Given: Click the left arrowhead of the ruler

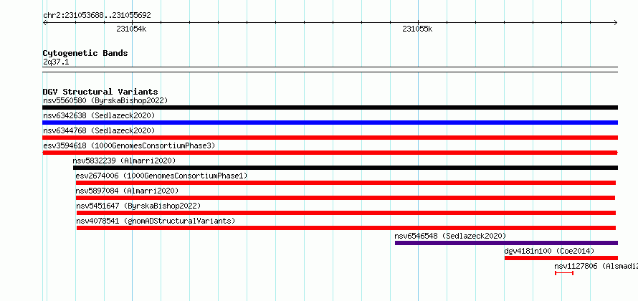Looking at the screenshot, I should [x=44, y=23].
